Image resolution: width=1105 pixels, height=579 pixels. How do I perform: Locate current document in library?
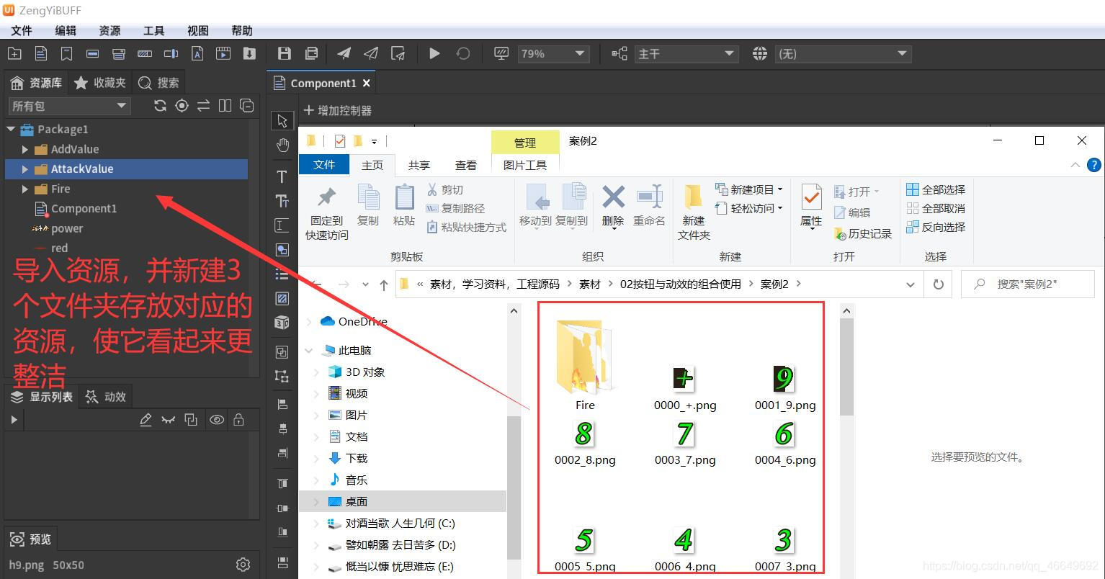[x=182, y=106]
